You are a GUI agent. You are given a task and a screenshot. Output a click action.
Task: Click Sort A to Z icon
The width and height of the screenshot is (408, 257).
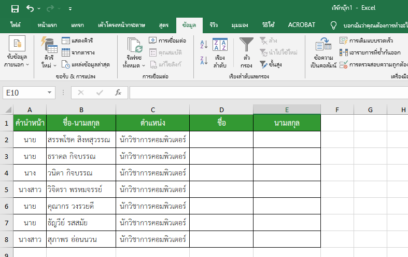tap(204, 44)
